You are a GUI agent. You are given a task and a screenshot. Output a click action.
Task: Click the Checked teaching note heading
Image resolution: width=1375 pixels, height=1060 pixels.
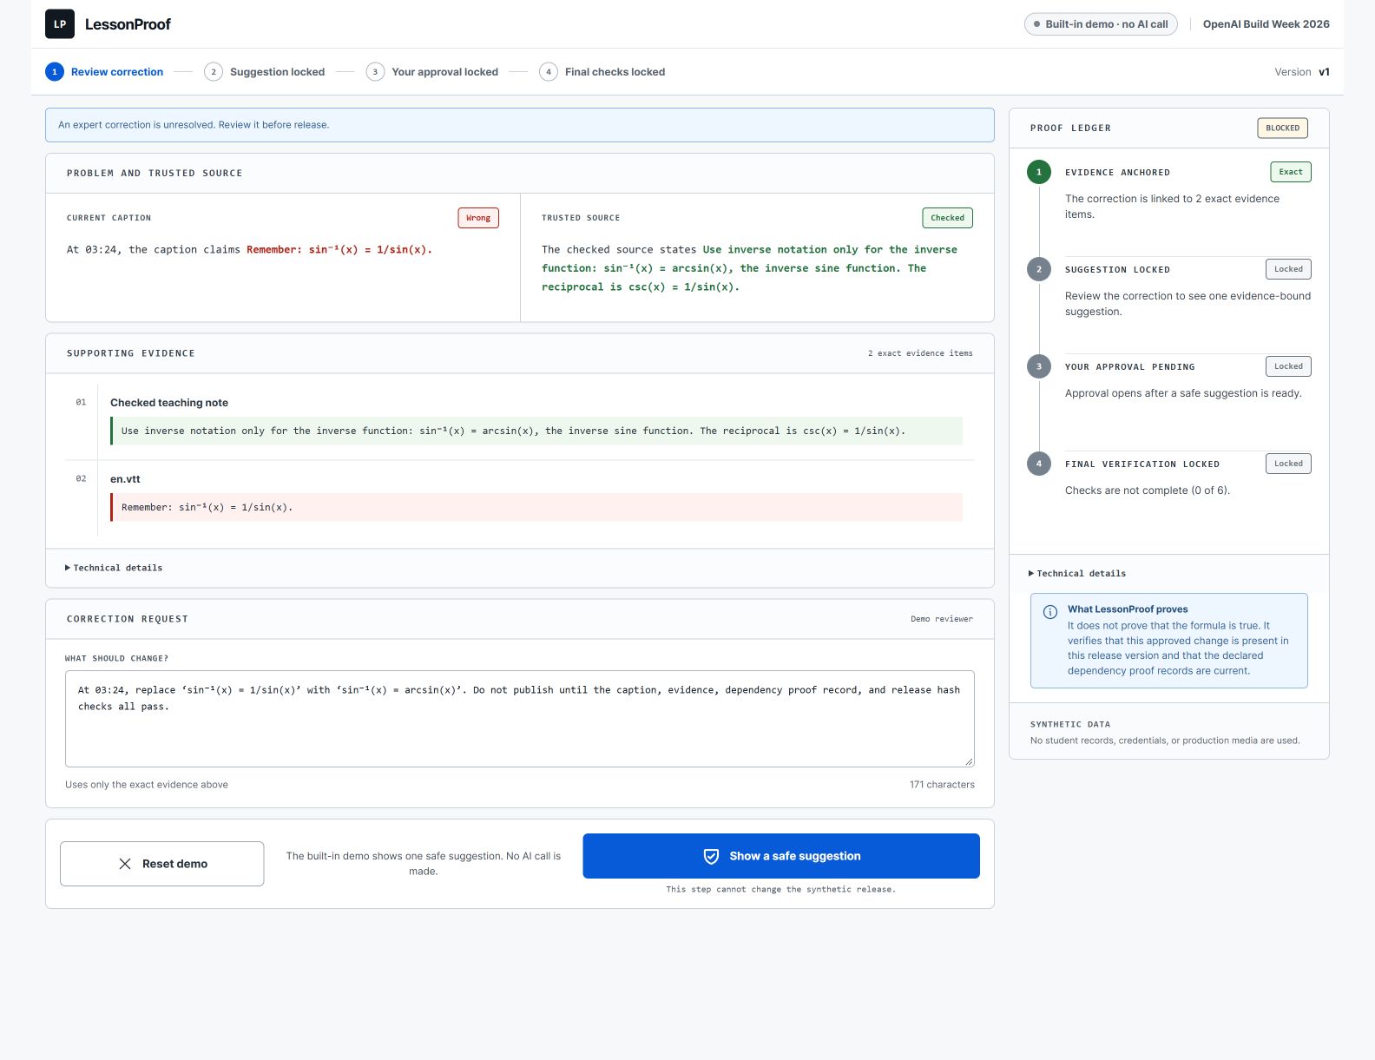pyautogui.click(x=169, y=403)
